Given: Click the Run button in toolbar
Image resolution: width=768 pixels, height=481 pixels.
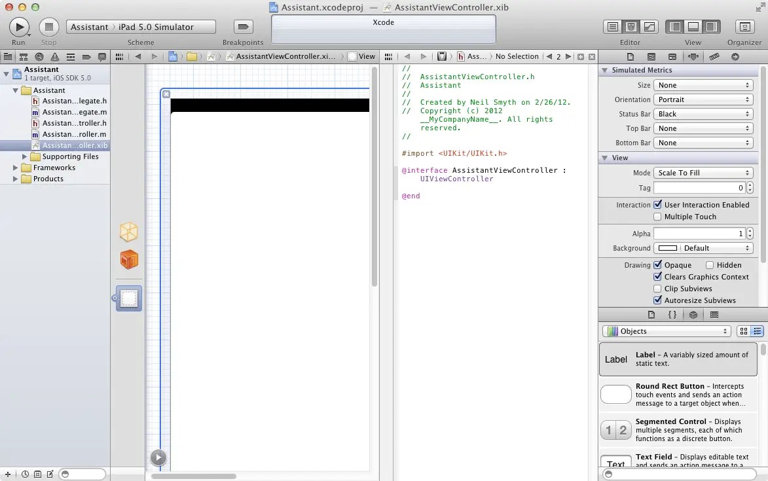Looking at the screenshot, I should 19,27.
